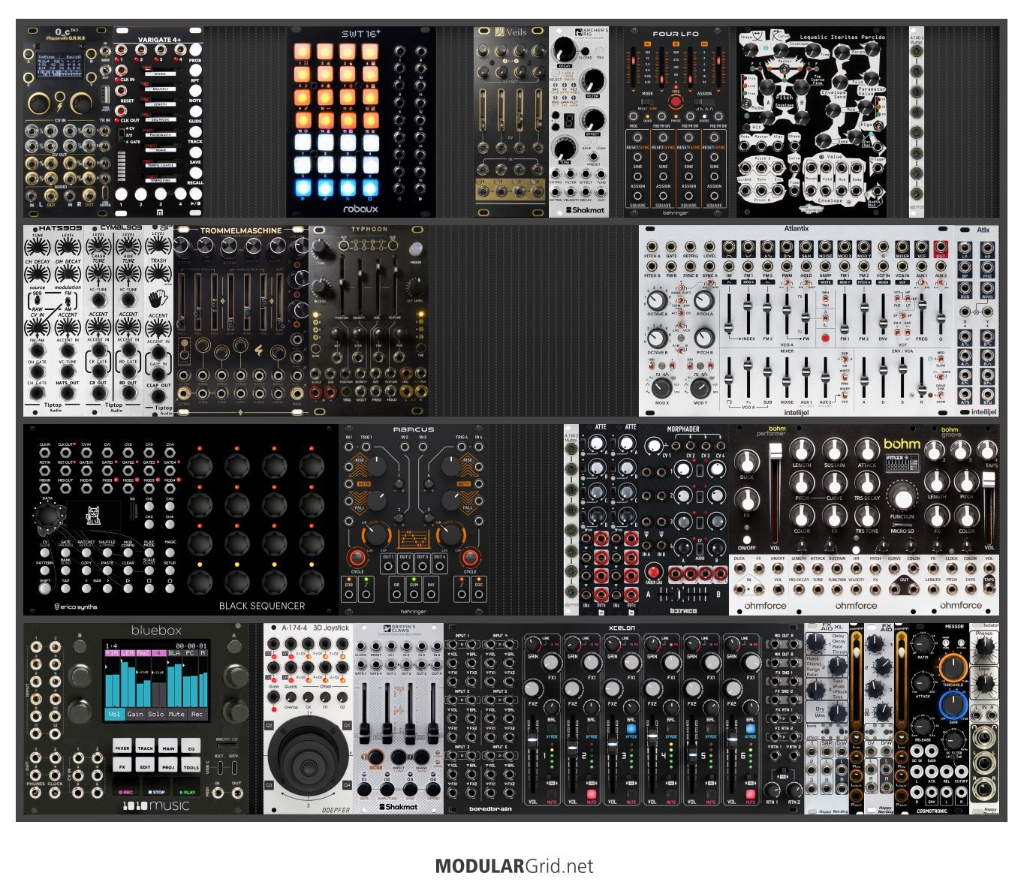Click the orange THRESHOLD knob on Messor
1030x882 pixels.
pyautogui.click(x=953, y=668)
